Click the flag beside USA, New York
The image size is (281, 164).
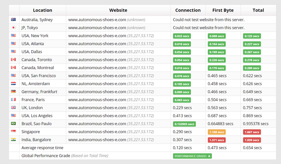[x=13, y=35]
